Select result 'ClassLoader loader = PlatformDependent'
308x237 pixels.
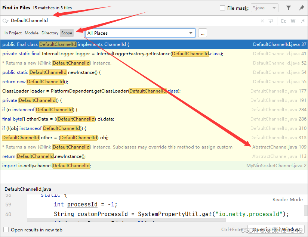click(154, 91)
